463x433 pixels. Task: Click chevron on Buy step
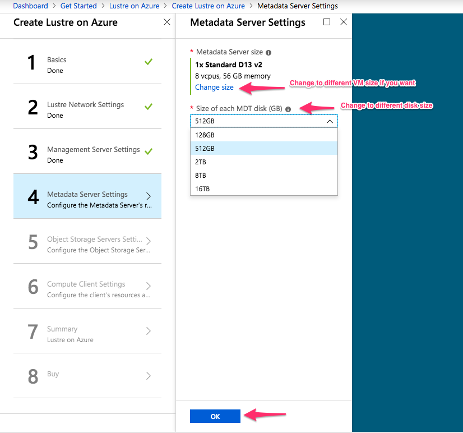149,376
